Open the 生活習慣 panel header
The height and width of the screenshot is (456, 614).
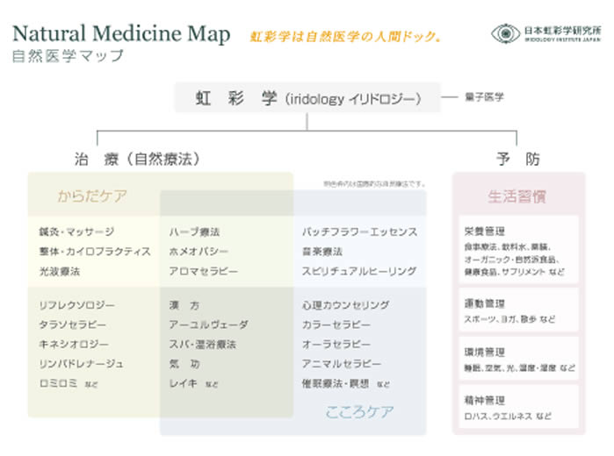click(518, 196)
